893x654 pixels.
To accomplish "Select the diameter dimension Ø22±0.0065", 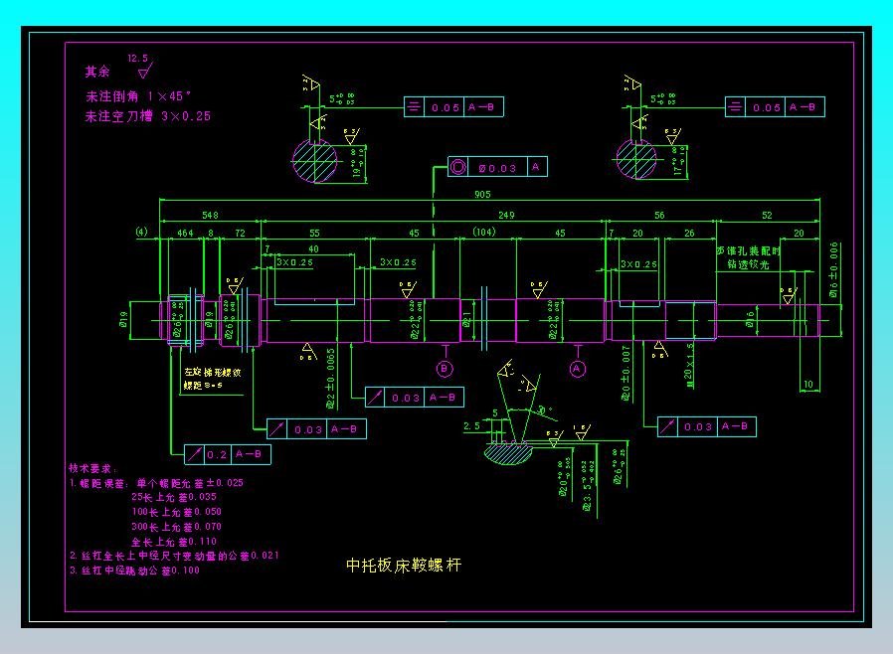I will 331,379.
